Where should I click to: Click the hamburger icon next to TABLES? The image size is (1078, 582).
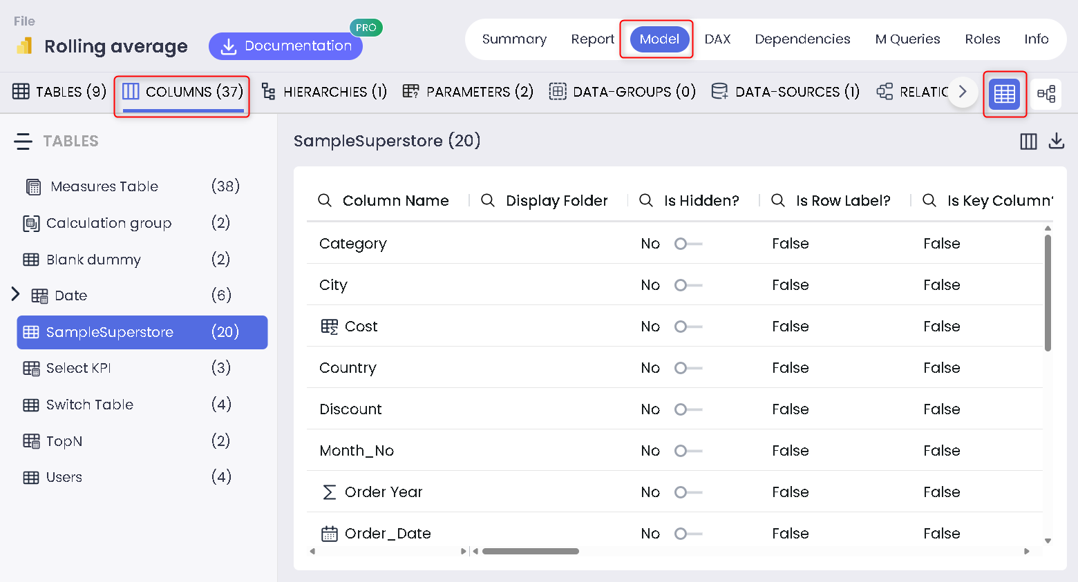click(x=23, y=141)
